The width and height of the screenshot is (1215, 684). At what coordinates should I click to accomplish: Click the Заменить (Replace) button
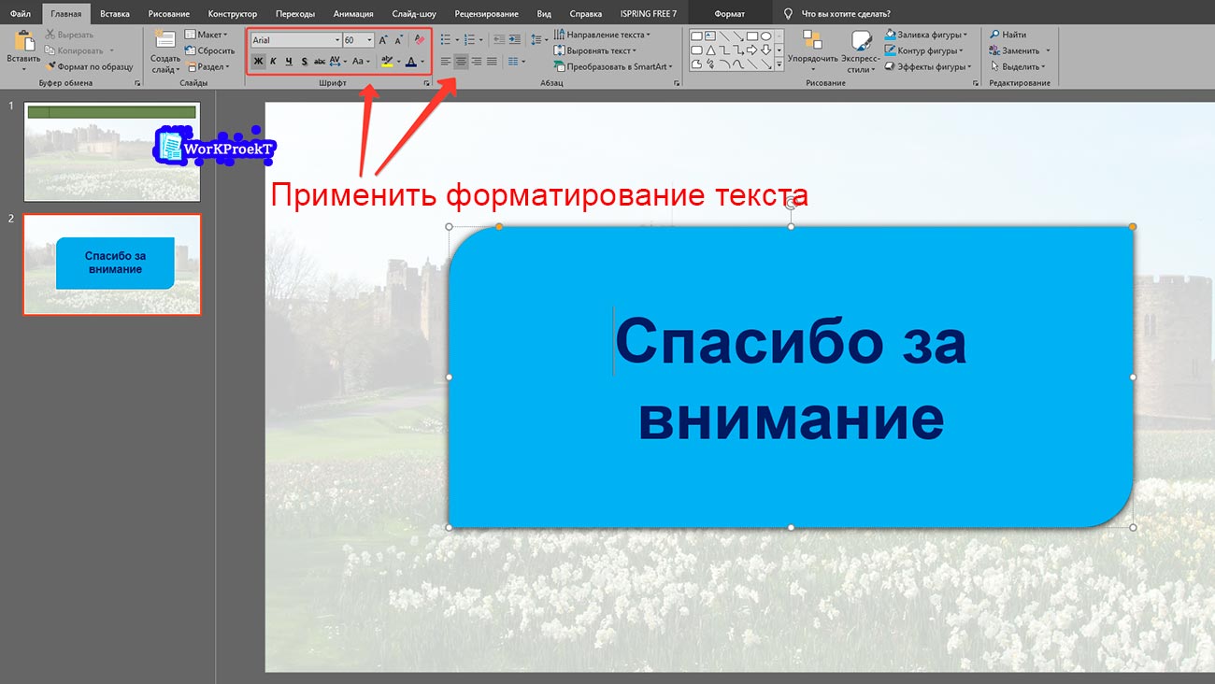pyautogui.click(x=1020, y=50)
